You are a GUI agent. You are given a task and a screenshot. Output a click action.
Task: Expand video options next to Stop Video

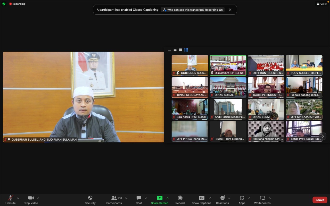click(x=38, y=198)
